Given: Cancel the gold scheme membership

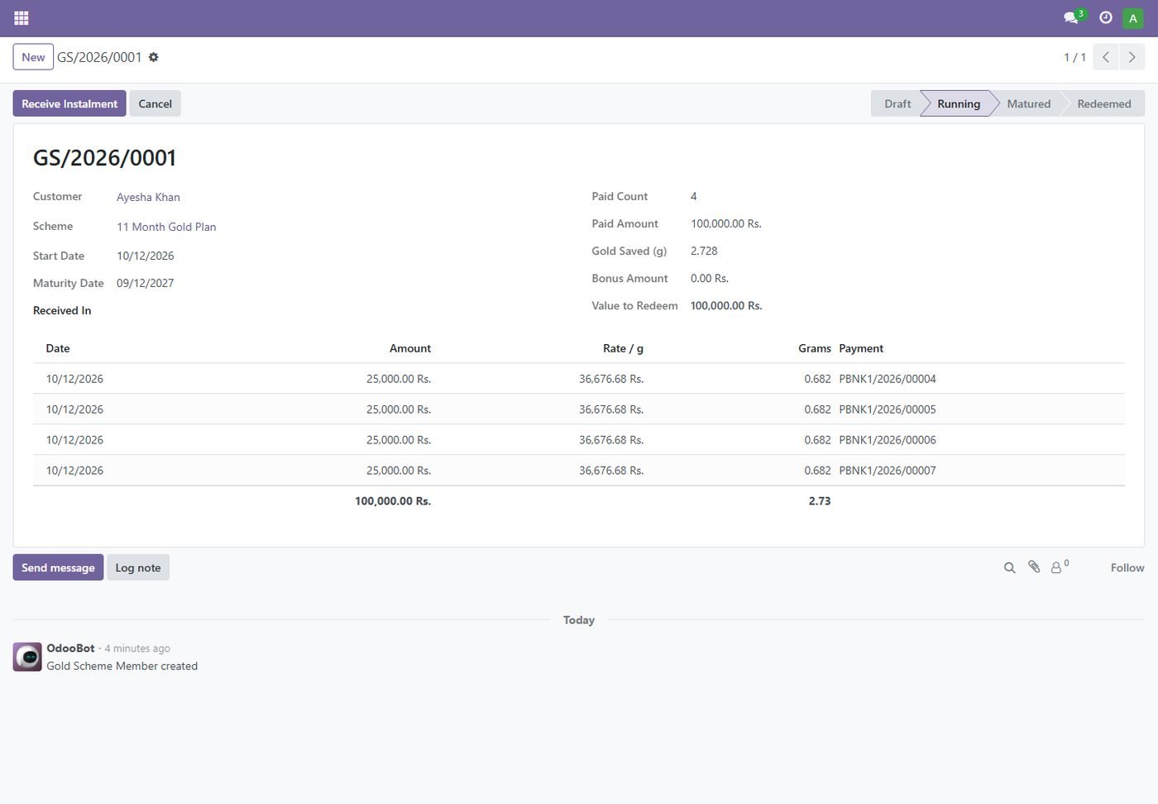Looking at the screenshot, I should pos(156,103).
